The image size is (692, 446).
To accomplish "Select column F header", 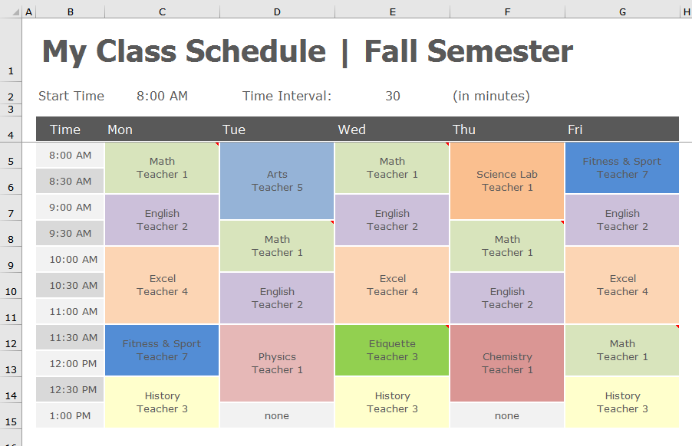I will coord(507,12).
